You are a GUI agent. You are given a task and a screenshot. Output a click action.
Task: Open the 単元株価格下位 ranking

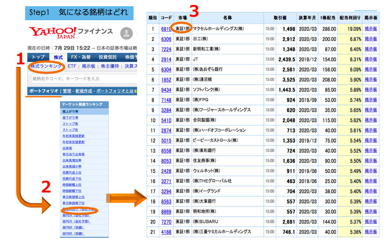click(73, 203)
